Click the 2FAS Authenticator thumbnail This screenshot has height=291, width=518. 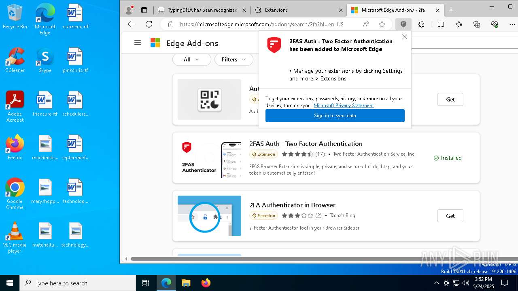pos(209,158)
